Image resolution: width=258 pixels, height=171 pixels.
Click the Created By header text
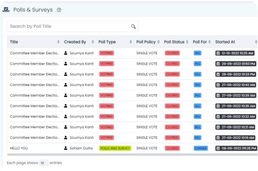pos(75,42)
